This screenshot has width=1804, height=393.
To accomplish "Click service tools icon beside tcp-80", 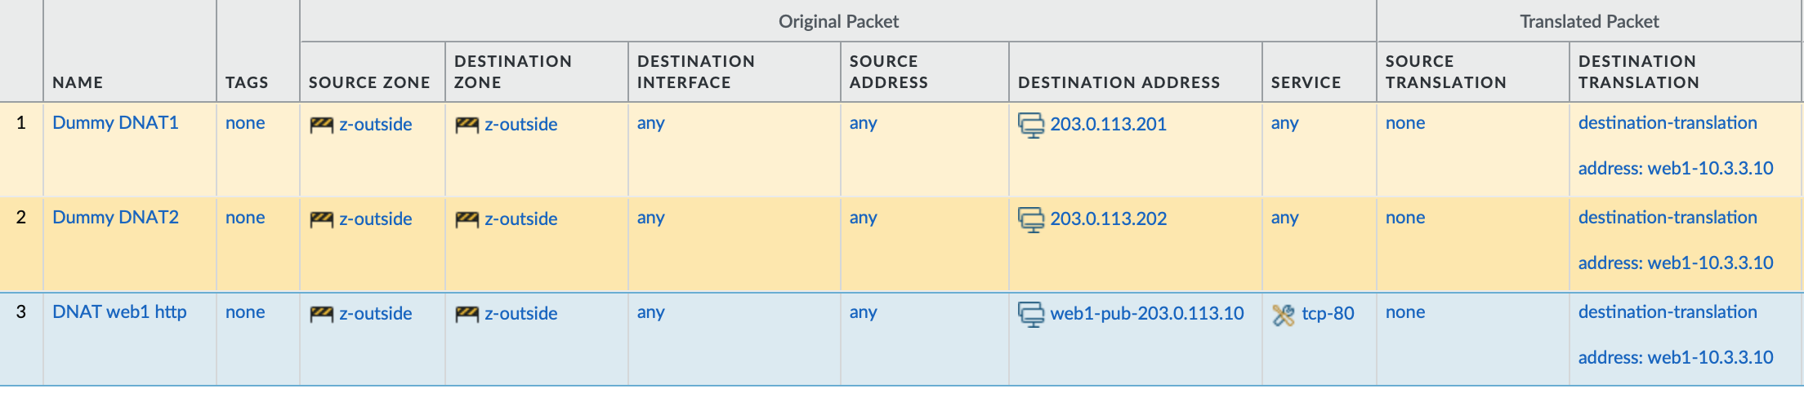I will [x=1284, y=315].
